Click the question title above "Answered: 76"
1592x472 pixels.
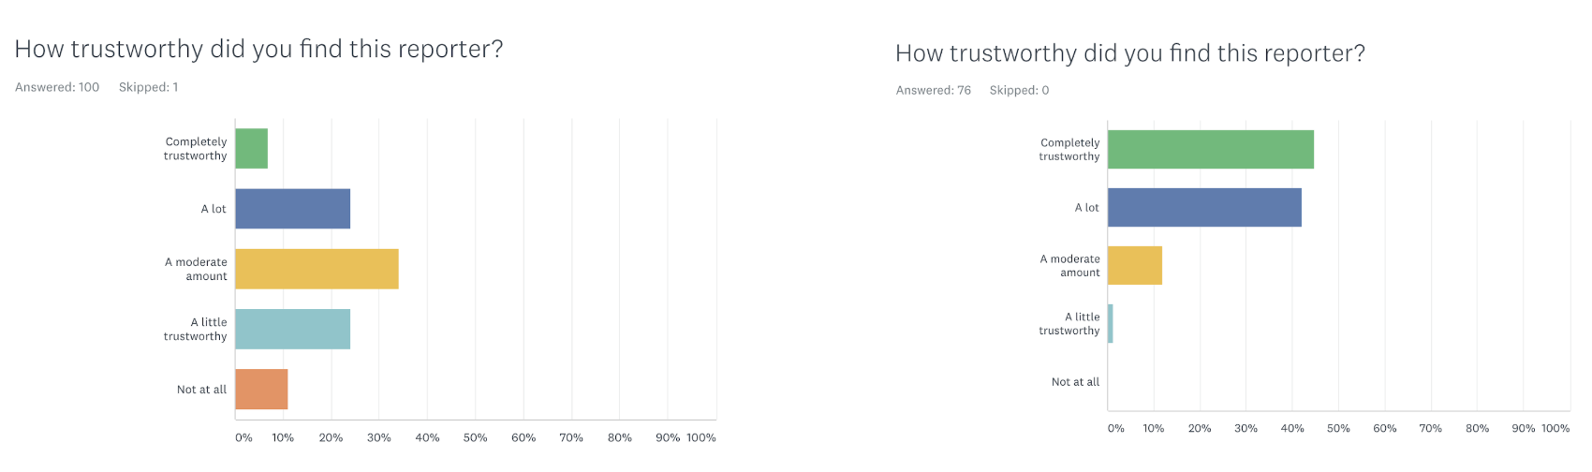pyautogui.click(x=1129, y=53)
